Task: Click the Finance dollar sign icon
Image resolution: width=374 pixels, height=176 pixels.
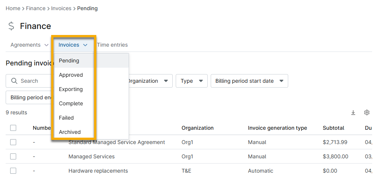Action: 11,26
